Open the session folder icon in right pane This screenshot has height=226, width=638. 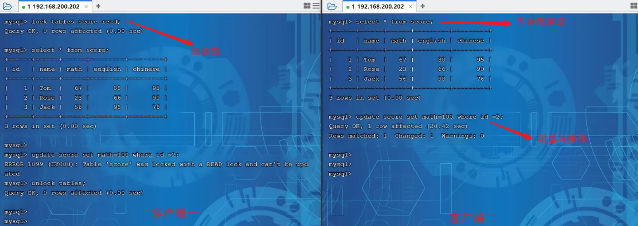coord(332,6)
